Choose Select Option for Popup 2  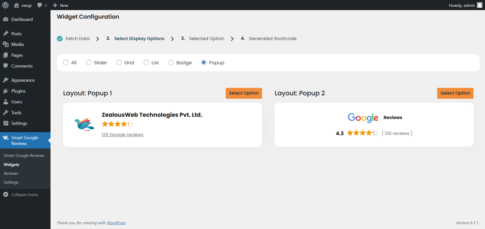tap(455, 93)
